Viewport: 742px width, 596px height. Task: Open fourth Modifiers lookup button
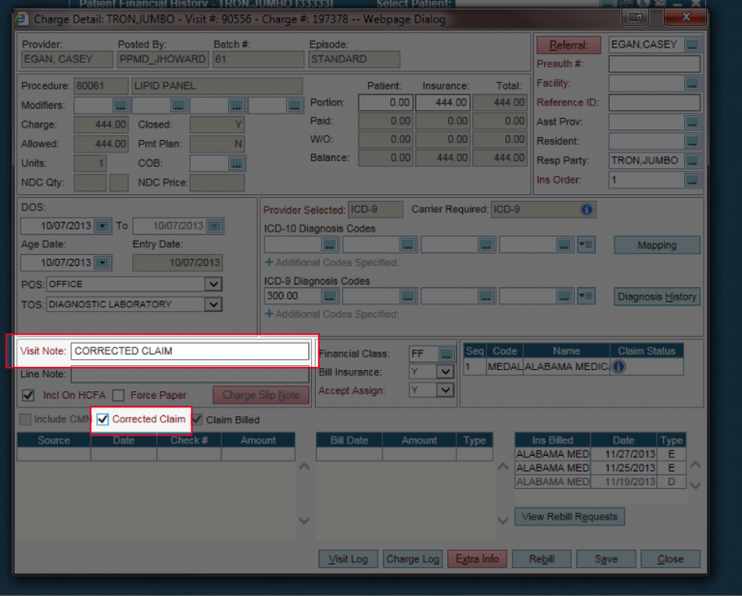(x=295, y=105)
